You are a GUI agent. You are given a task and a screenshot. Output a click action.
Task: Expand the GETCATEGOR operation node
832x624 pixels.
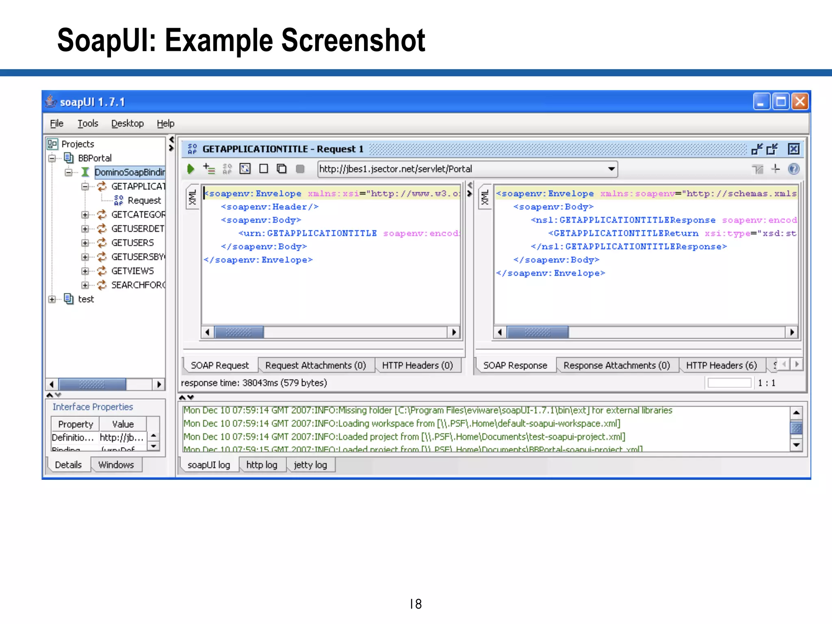pyautogui.click(x=85, y=214)
